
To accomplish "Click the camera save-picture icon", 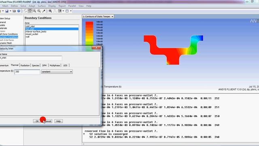I will pyautogui.click(x=14, y=11).
